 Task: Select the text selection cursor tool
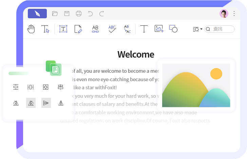click(x=45, y=29)
